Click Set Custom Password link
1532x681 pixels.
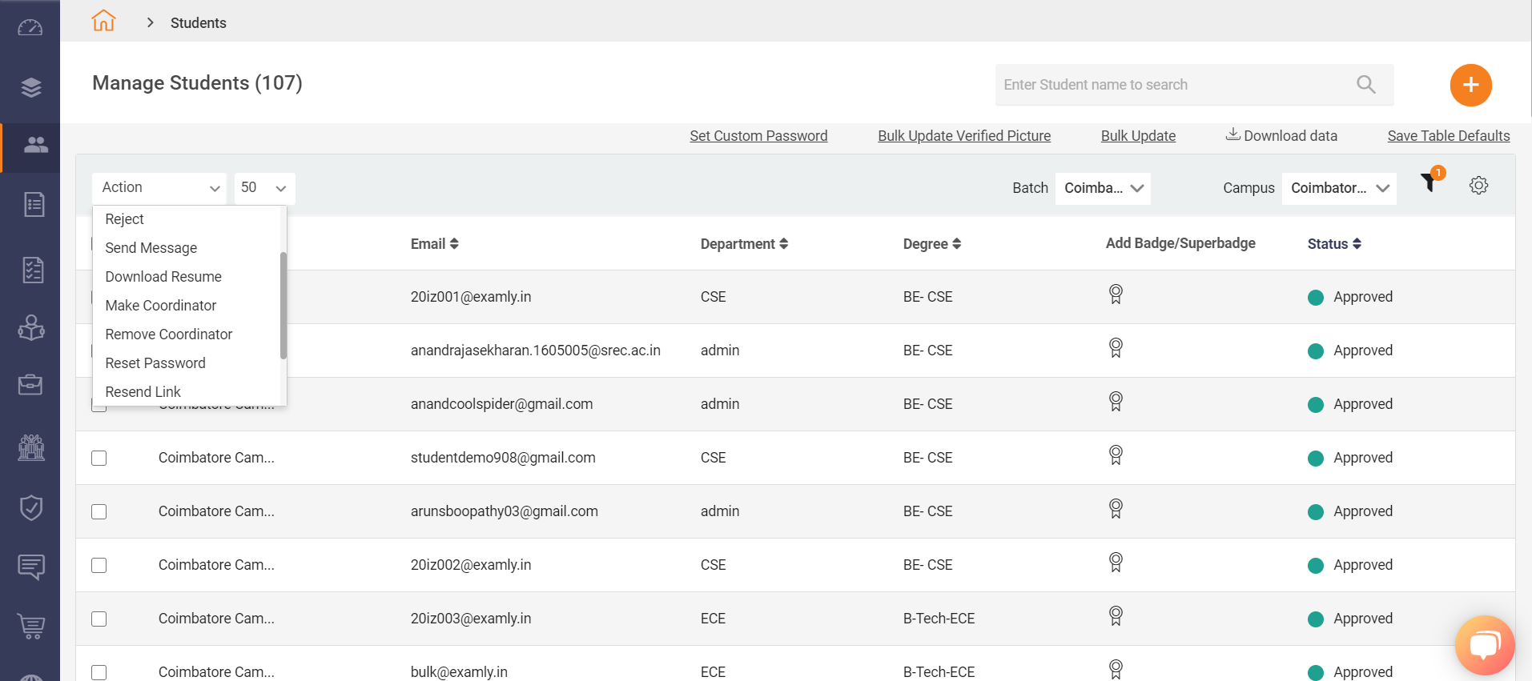pyautogui.click(x=758, y=136)
